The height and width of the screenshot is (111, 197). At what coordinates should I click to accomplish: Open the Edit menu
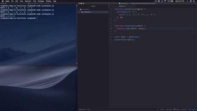17,1
